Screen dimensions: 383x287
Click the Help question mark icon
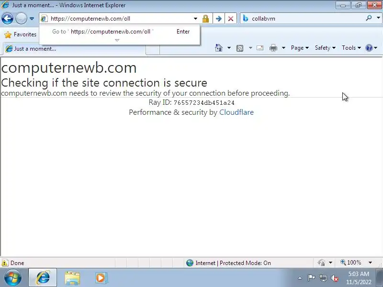click(x=369, y=48)
